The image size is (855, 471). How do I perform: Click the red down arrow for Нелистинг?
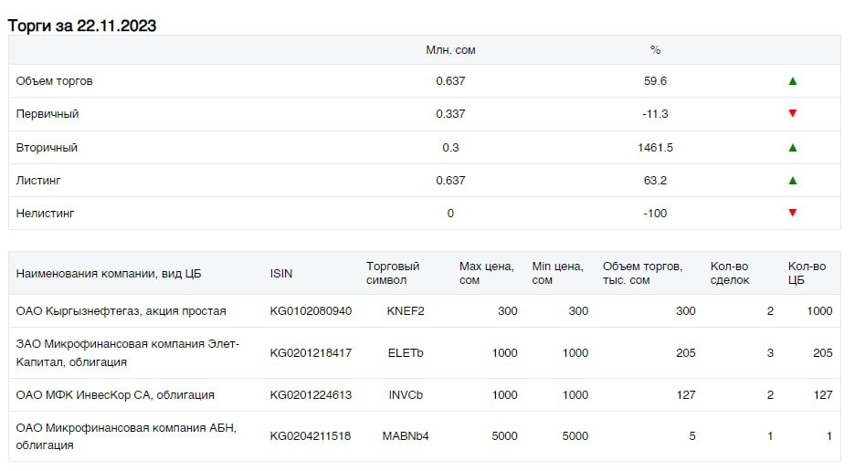tap(792, 213)
